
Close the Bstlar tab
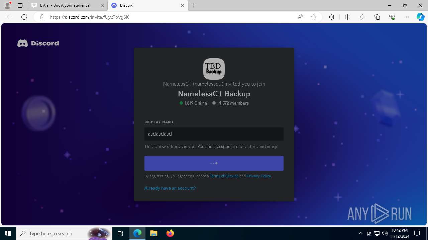click(102, 5)
